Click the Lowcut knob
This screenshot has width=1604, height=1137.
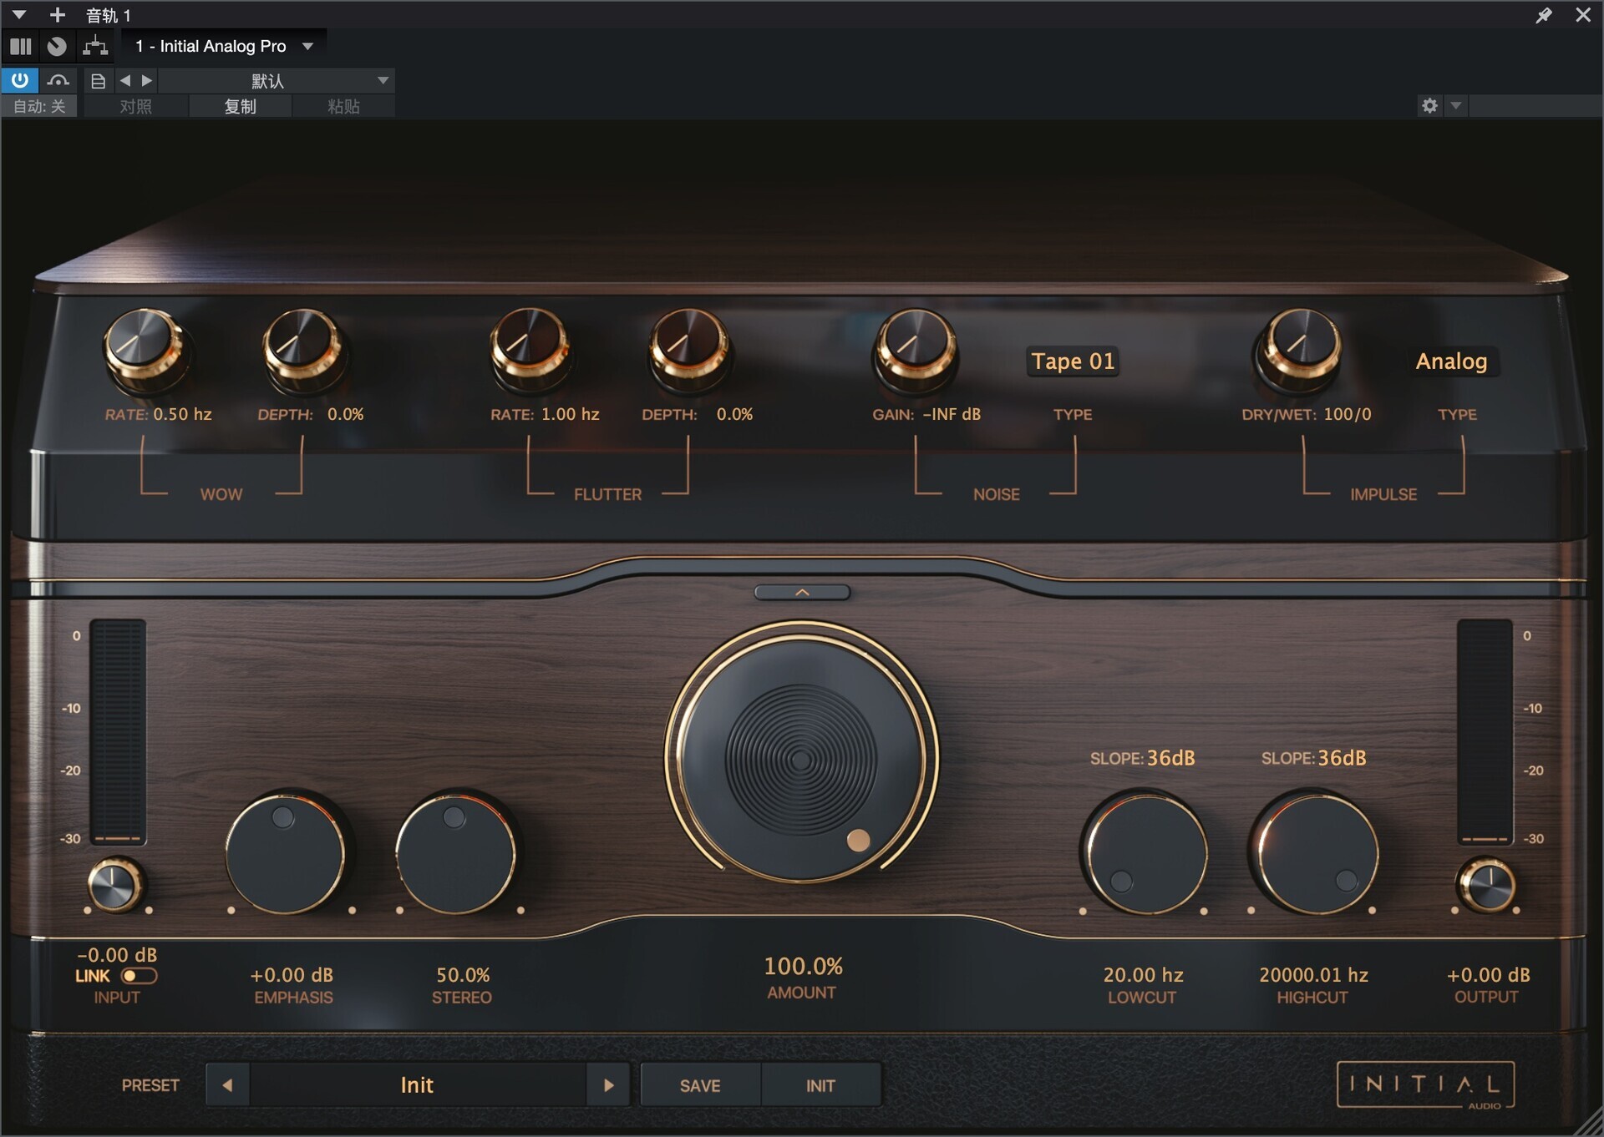[1145, 853]
